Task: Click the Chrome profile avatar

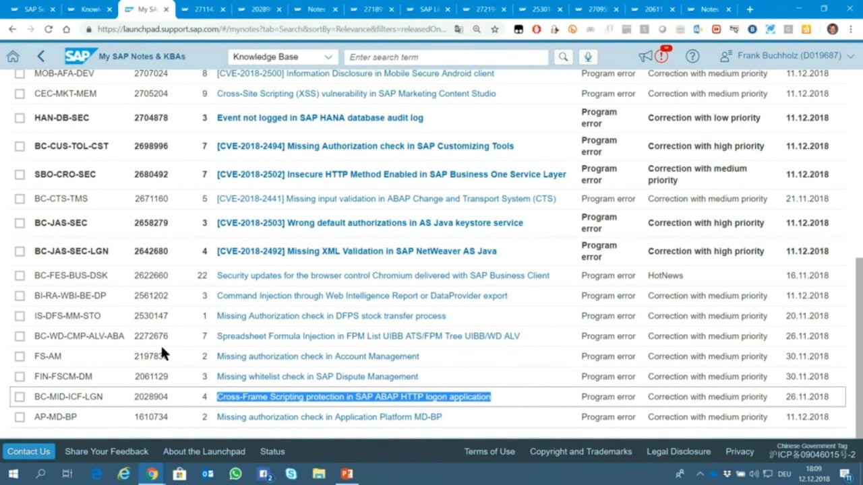Action: pos(833,30)
